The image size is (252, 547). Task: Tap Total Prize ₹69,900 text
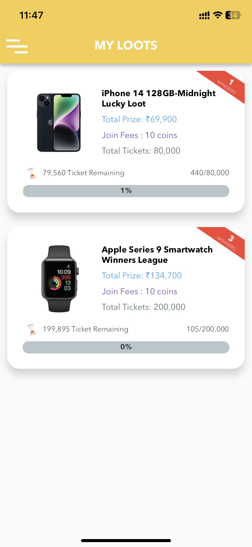(x=139, y=119)
